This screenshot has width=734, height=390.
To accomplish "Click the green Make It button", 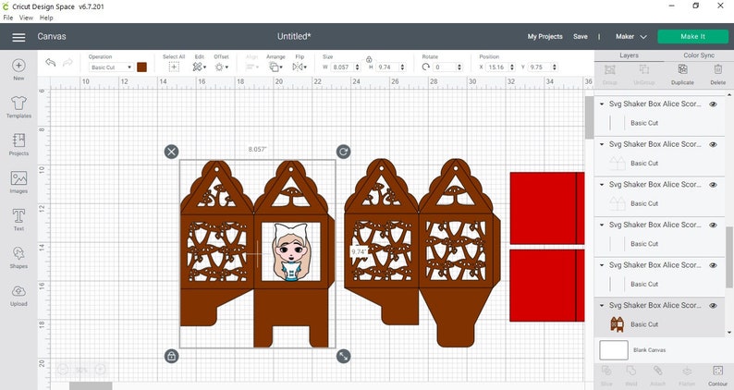I will click(692, 37).
